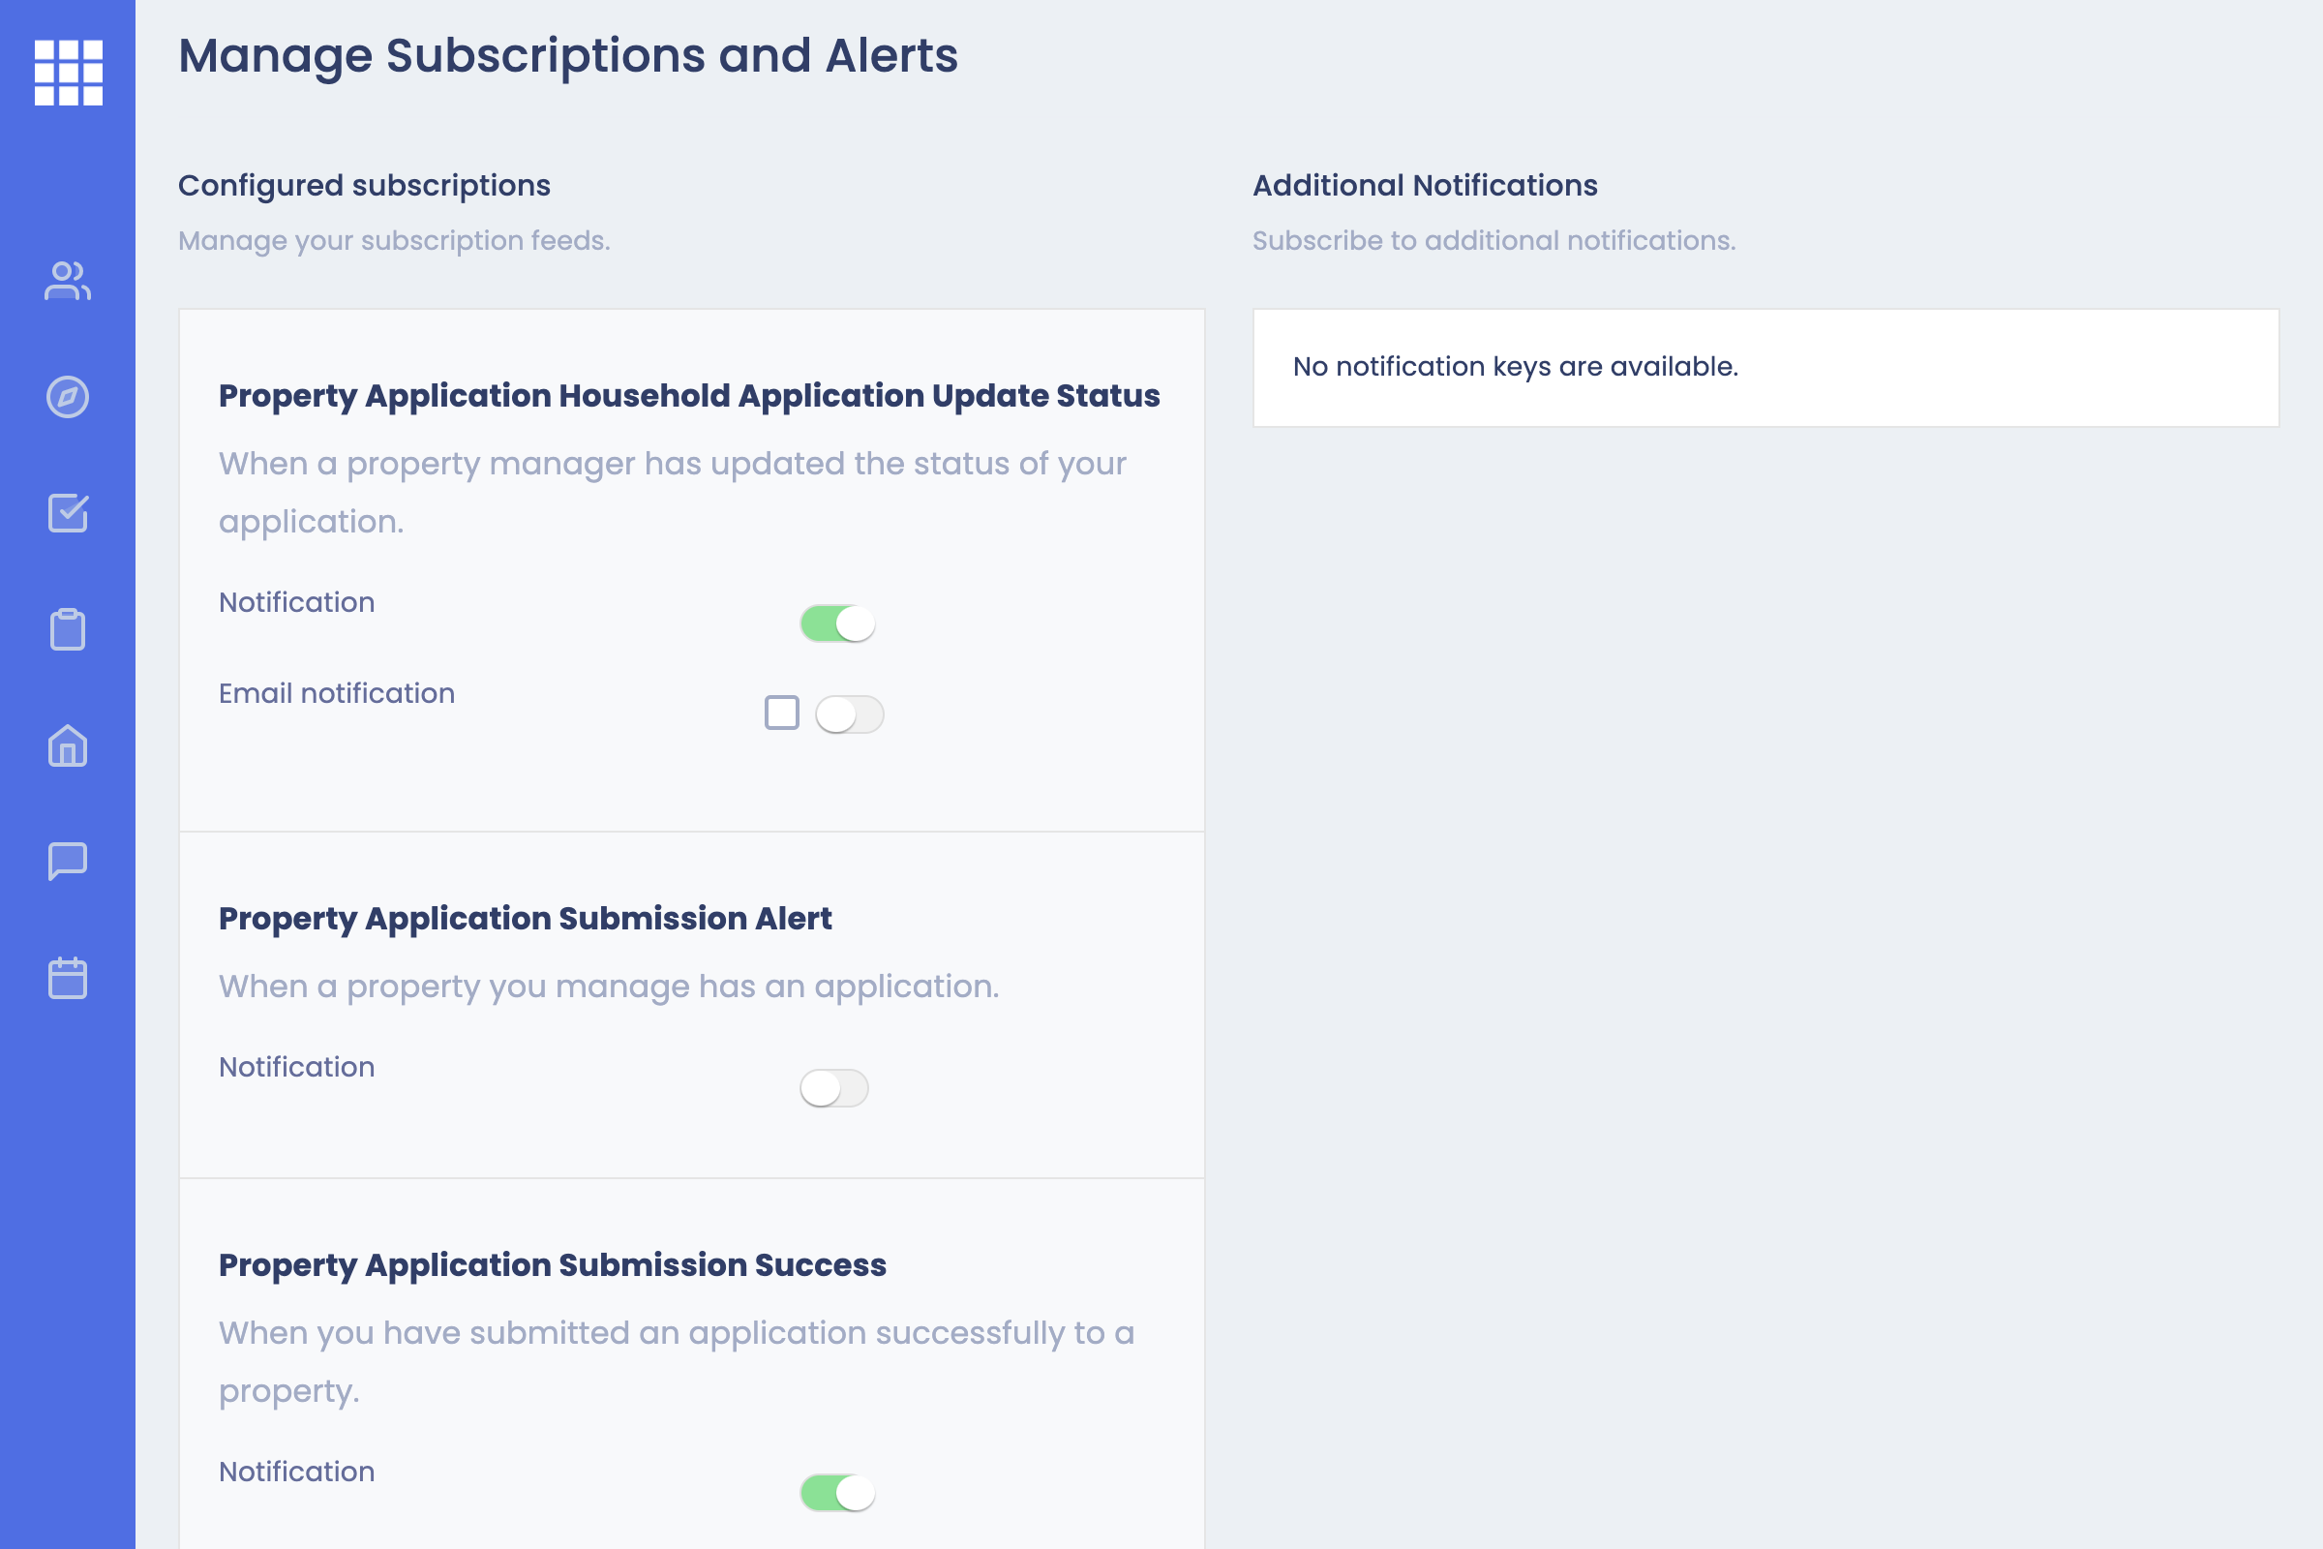The width and height of the screenshot is (2323, 1549).
Task: Open the chat messages sidebar icon
Action: tap(68, 862)
